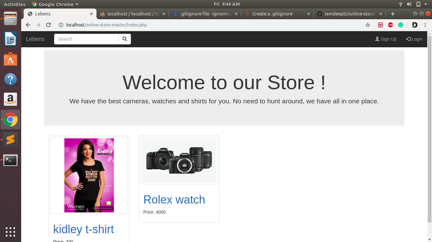
Task: Click the Google Chrome dock icon
Action: (x=10, y=120)
